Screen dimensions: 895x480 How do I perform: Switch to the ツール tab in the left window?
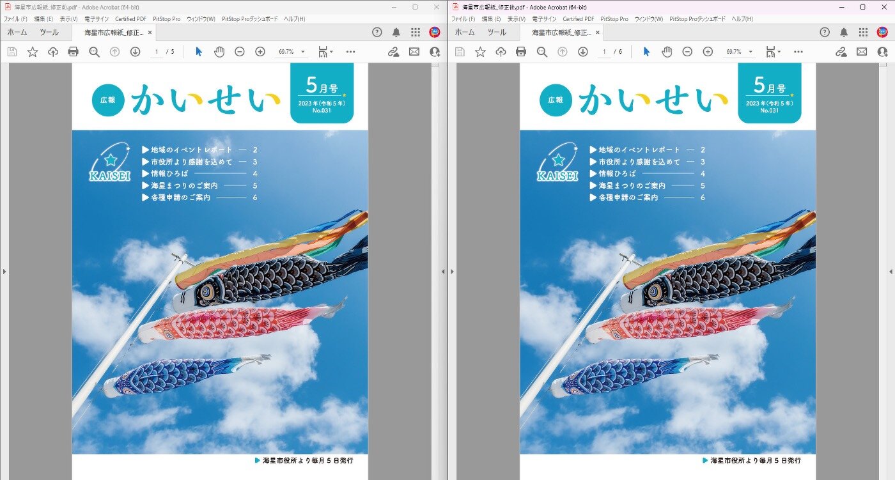[49, 32]
